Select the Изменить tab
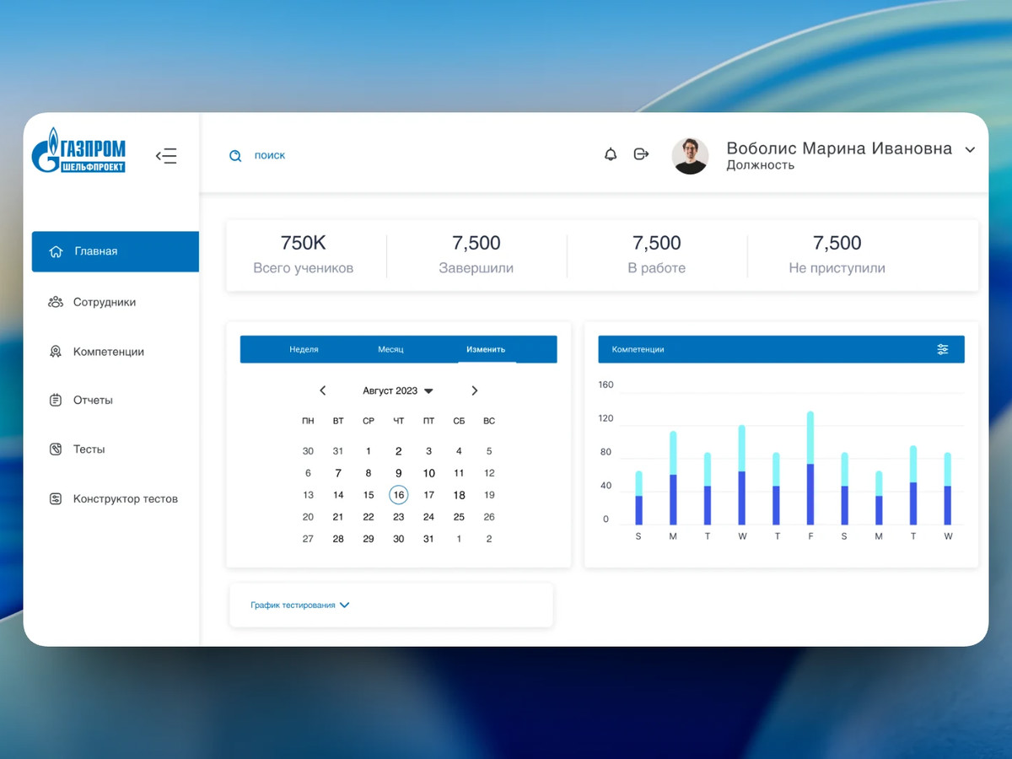 click(486, 349)
